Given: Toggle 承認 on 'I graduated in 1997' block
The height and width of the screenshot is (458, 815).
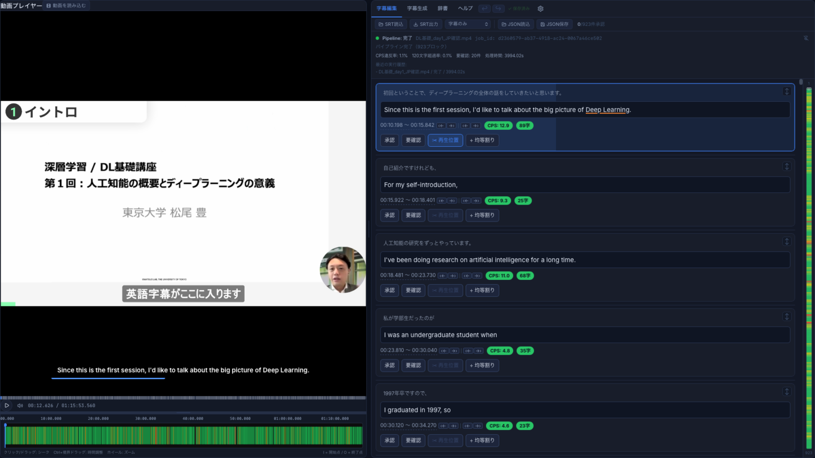Looking at the screenshot, I should point(389,441).
